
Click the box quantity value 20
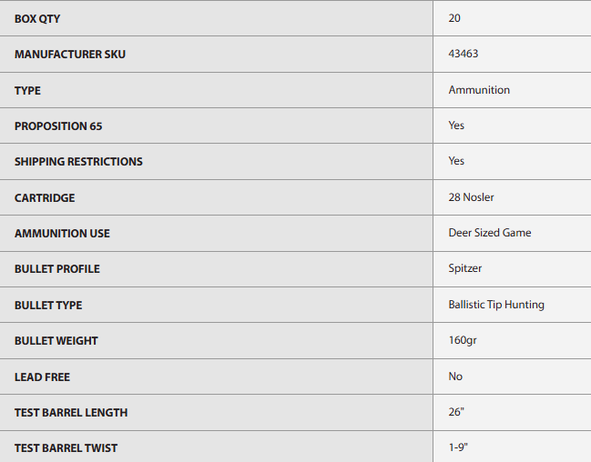pyautogui.click(x=454, y=18)
